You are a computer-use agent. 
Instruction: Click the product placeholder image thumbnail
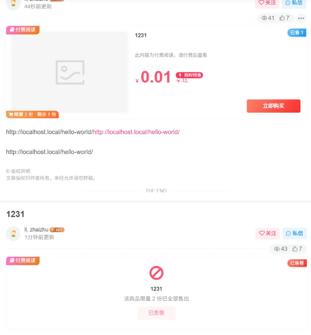69,72
